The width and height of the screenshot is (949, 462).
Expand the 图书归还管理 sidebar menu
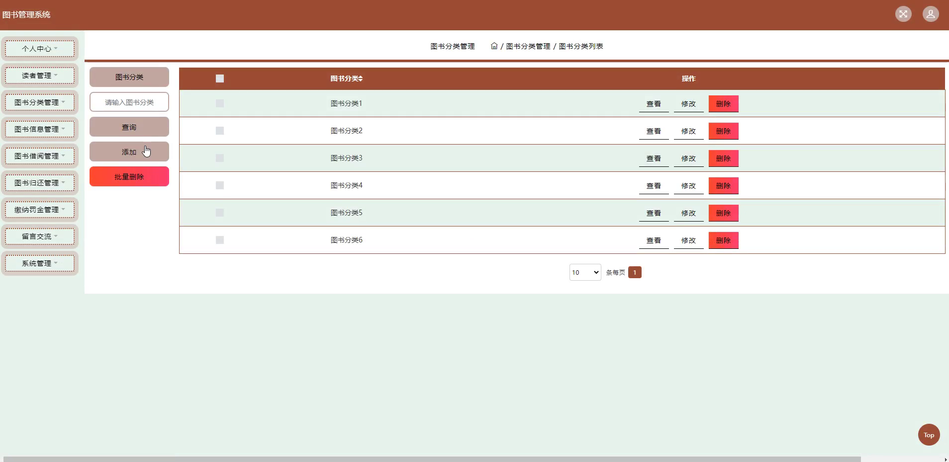click(40, 183)
